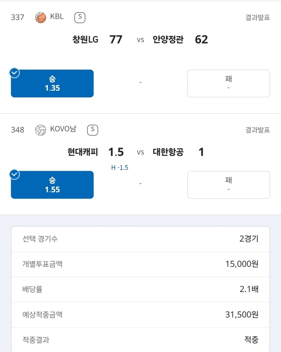Click 결과발표 label for match 337
The image size is (281, 352).
258,18
